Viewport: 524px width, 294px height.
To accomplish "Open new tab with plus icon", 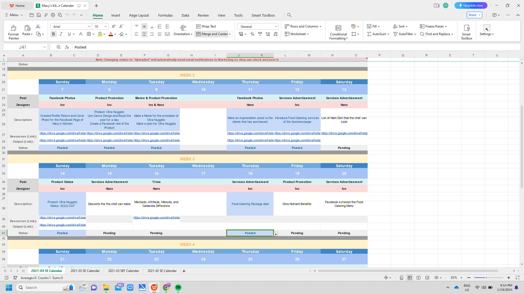I will (96, 5).
